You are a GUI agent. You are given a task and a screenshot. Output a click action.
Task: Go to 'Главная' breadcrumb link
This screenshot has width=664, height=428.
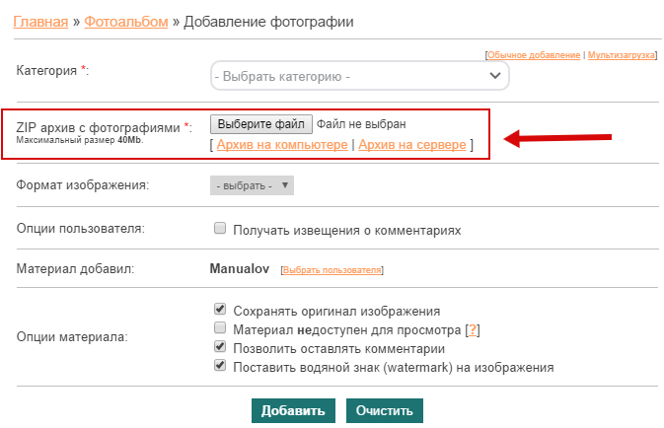[x=40, y=21]
